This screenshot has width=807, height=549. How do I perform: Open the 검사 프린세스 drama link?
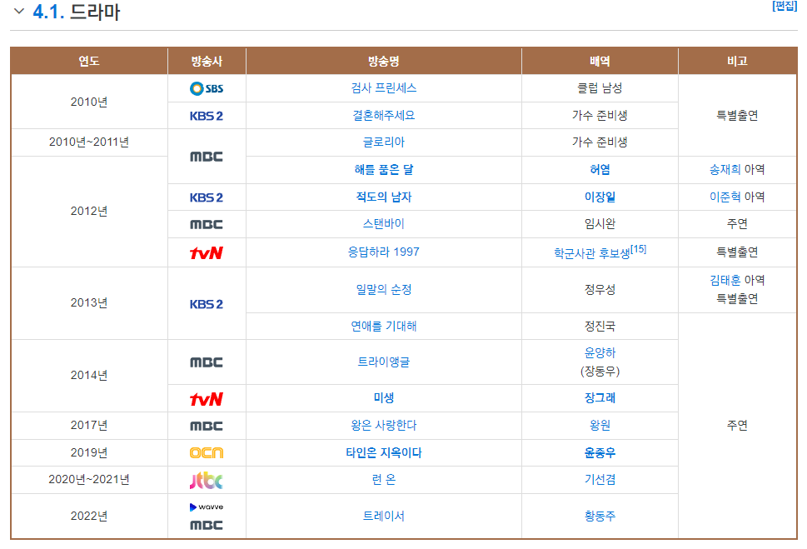(384, 88)
